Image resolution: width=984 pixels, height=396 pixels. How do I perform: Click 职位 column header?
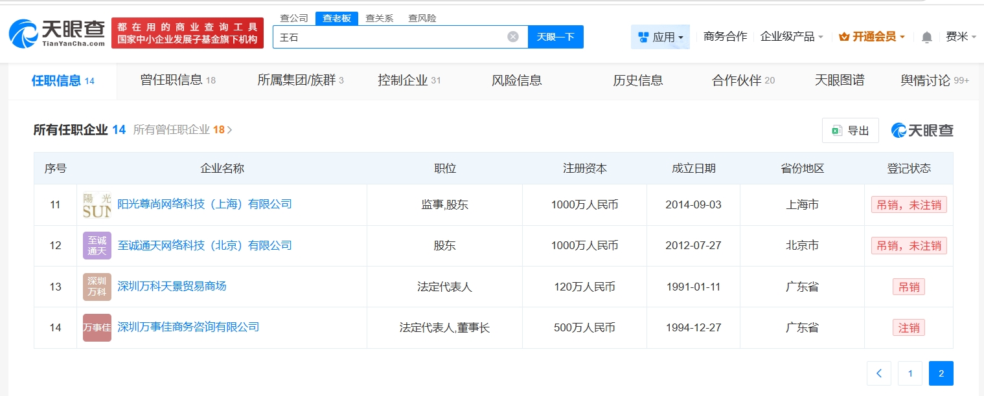[444, 168]
